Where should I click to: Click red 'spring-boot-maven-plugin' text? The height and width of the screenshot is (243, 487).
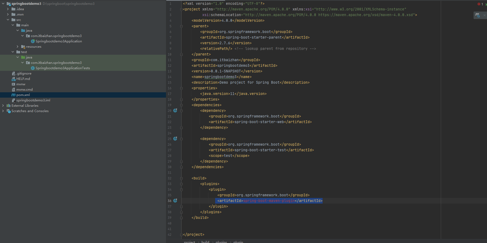coord(269,201)
